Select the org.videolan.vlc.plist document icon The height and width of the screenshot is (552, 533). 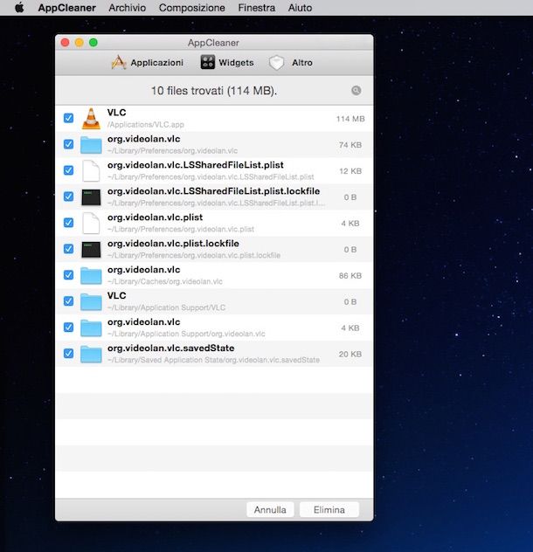[x=91, y=223]
